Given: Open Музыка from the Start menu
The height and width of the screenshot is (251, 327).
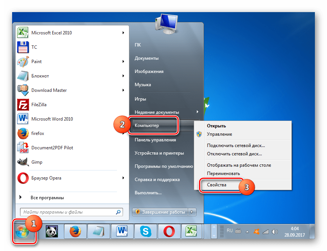Looking at the screenshot, I should (143, 85).
